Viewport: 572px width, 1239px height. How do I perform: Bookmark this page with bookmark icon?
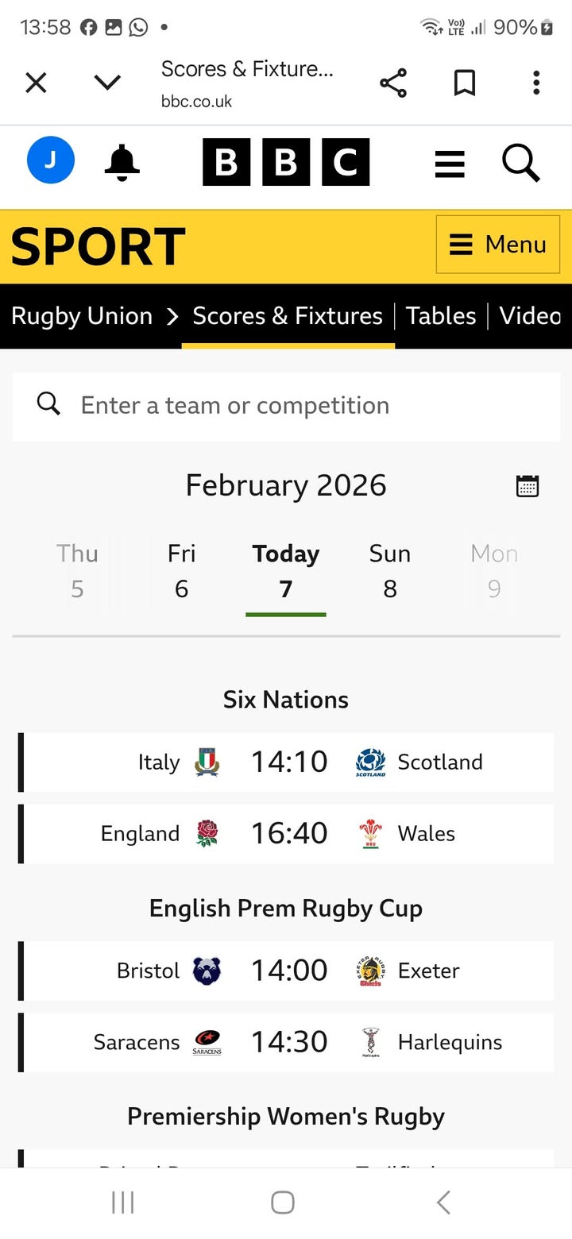(465, 83)
